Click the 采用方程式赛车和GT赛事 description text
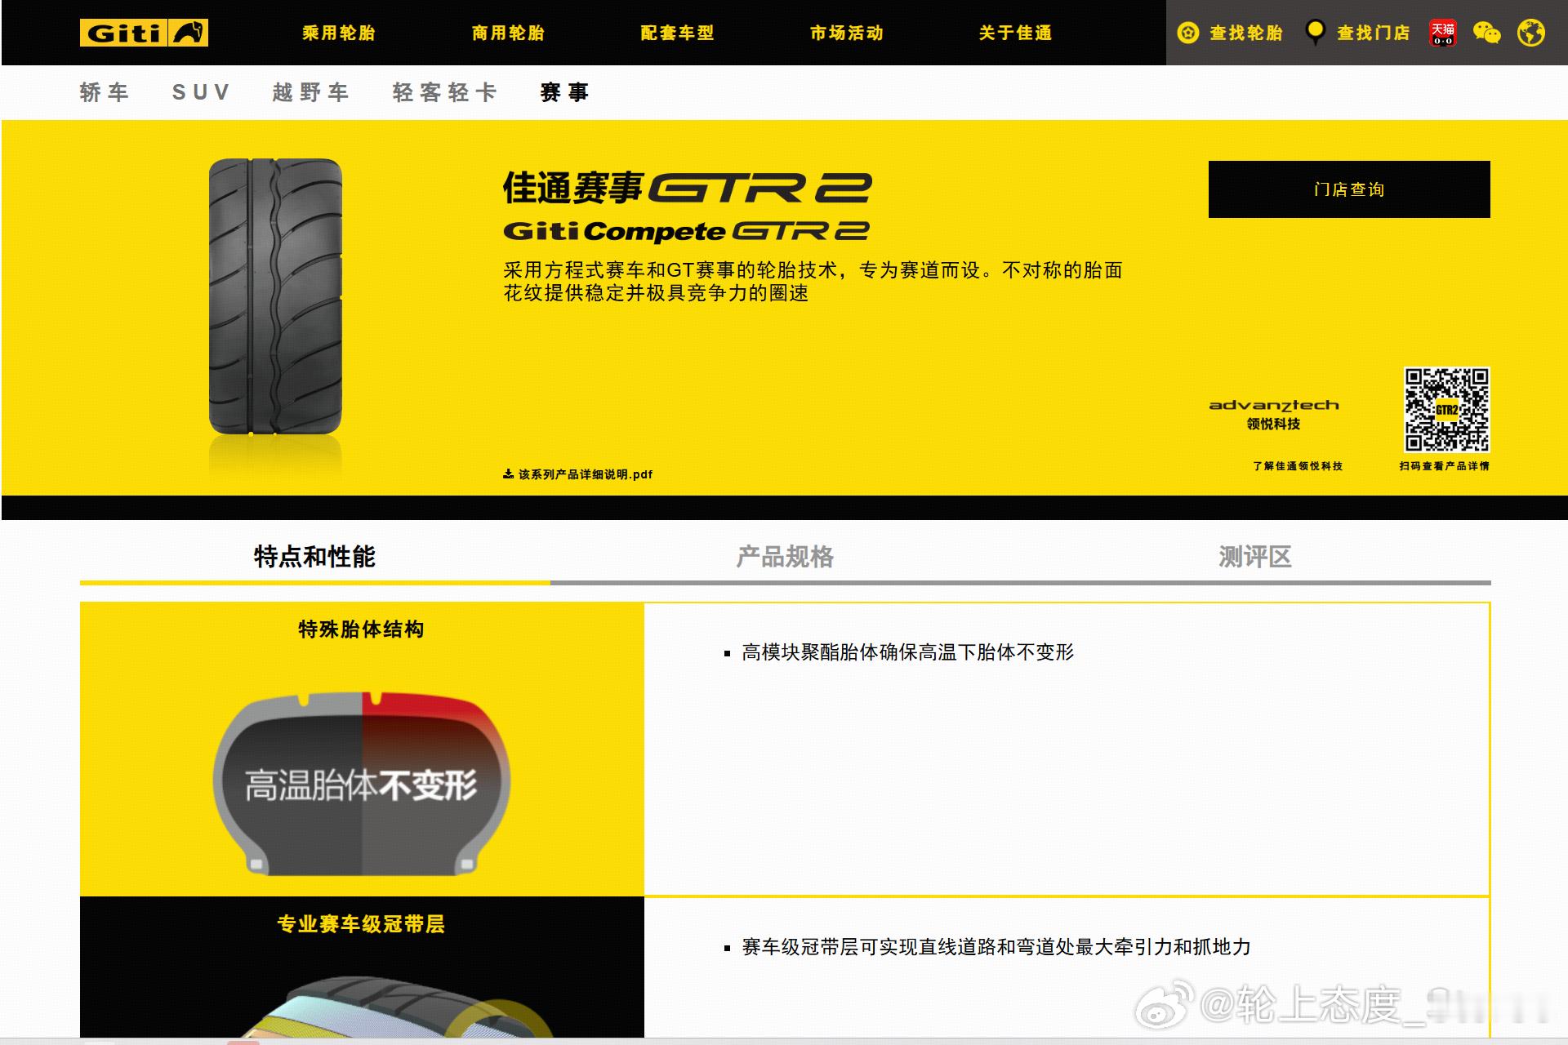 (x=813, y=282)
